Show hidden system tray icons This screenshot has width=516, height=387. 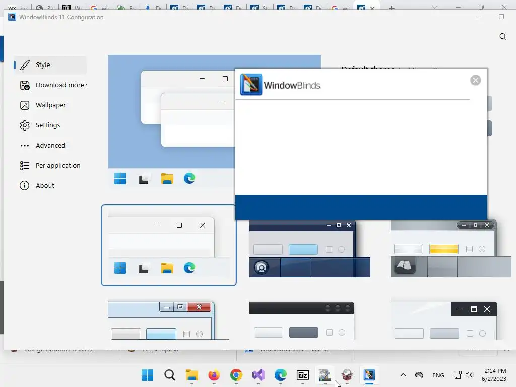(x=403, y=375)
